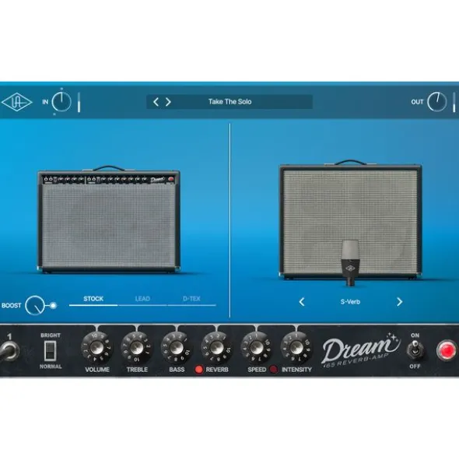The height and width of the screenshot is (460, 459).
Task: Open the Take The Solo preset name
Action: (x=230, y=102)
